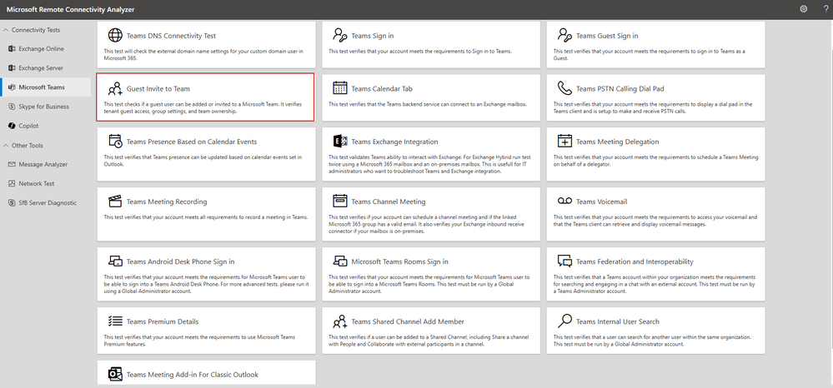This screenshot has width=833, height=388.
Task: Click the Teams Voicemail tape icon
Action: pyautogui.click(x=565, y=201)
